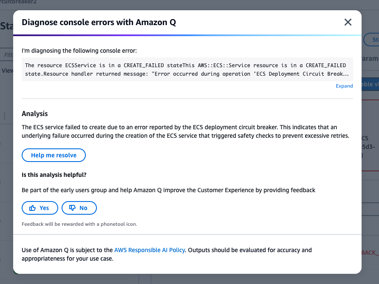Viewport: 379px width, 284px height.
Task: Toggle Yes to mark the analysis helpful
Action: click(40, 208)
